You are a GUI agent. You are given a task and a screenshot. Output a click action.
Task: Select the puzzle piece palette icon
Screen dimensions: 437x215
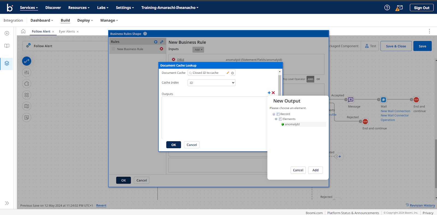coord(26,84)
